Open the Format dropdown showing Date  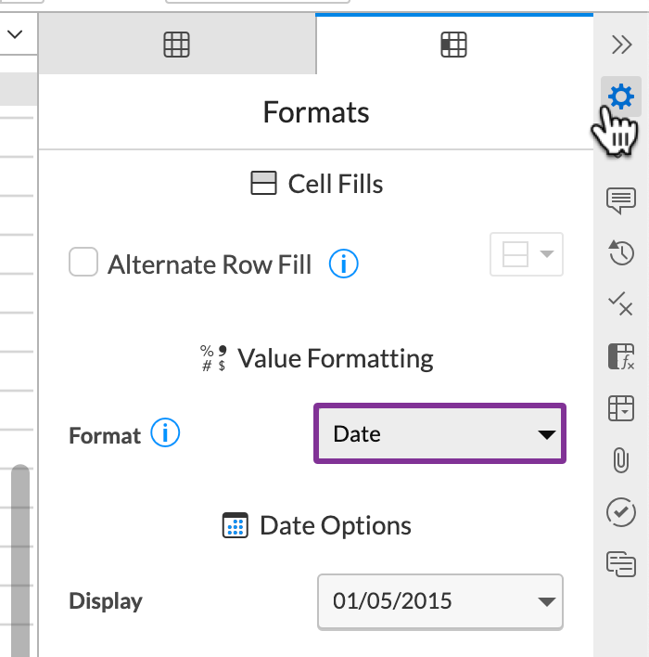point(439,433)
